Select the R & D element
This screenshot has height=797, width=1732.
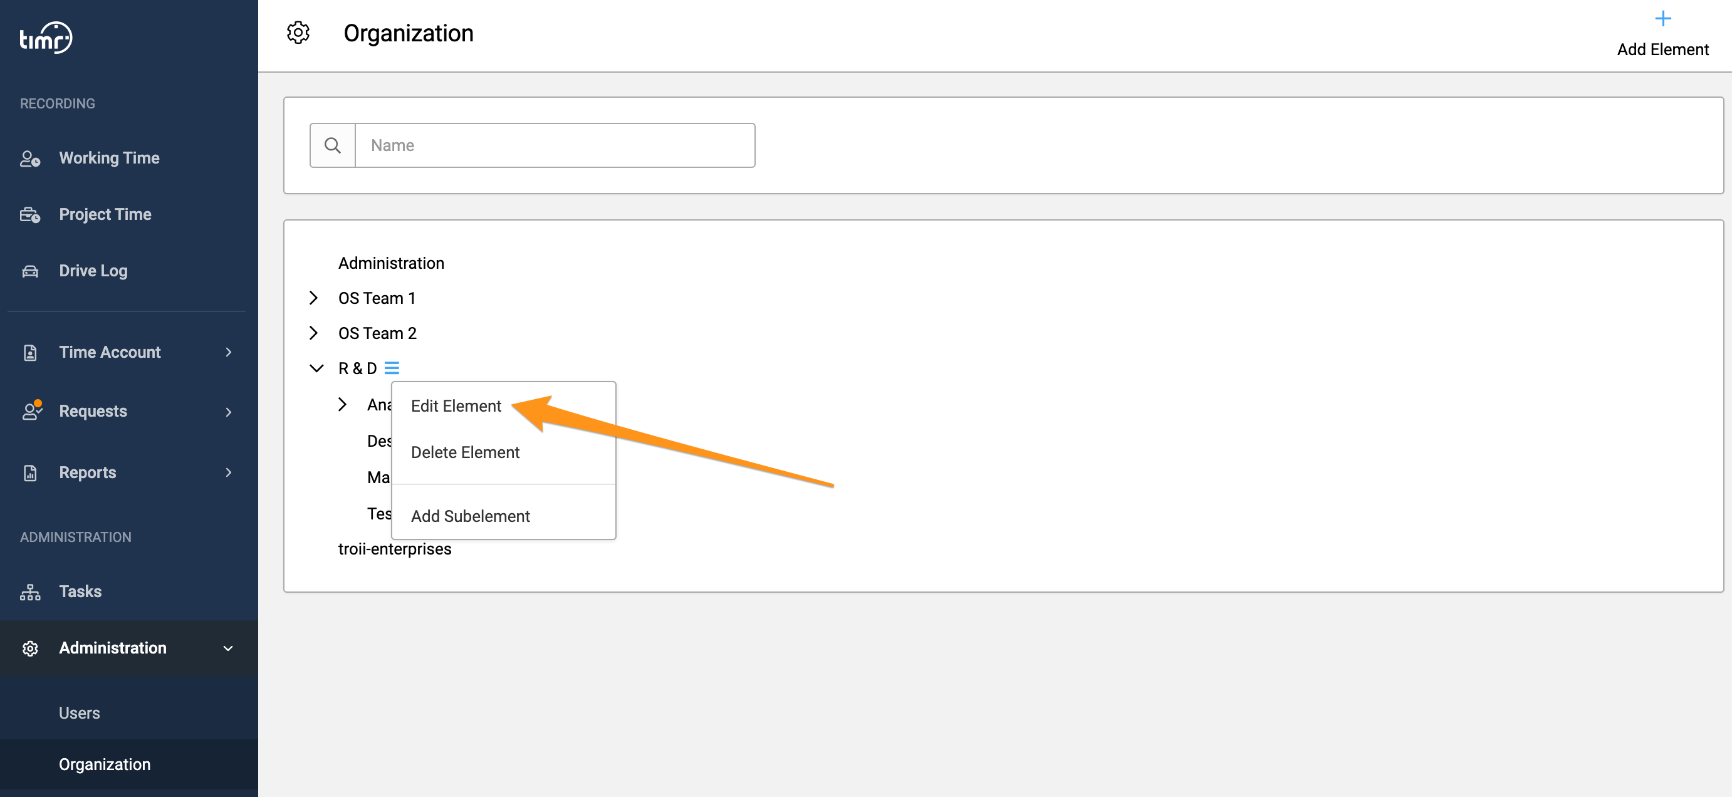(357, 368)
